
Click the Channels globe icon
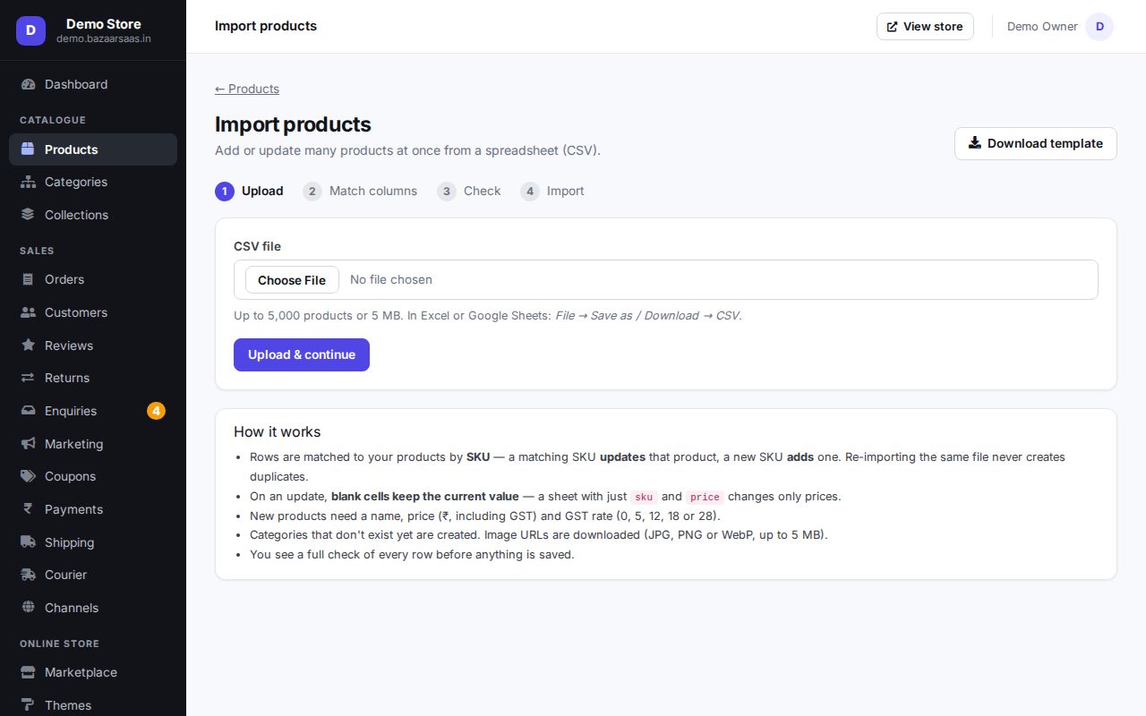(x=28, y=608)
